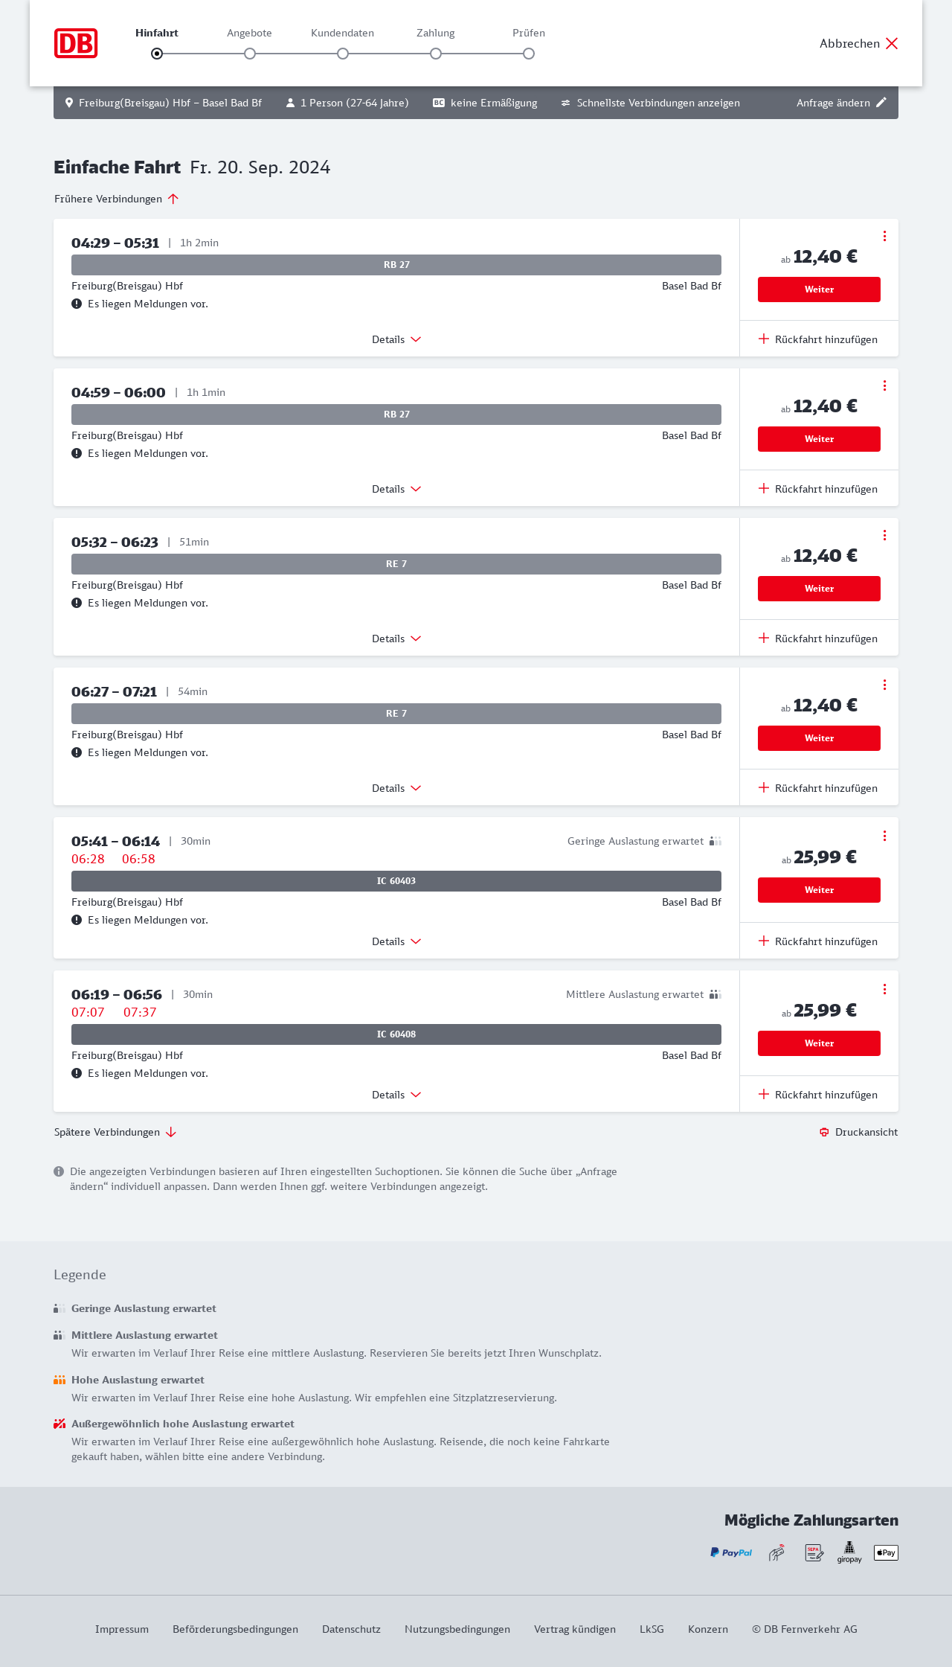
Task: Click the DB logo
Action: click(76, 43)
